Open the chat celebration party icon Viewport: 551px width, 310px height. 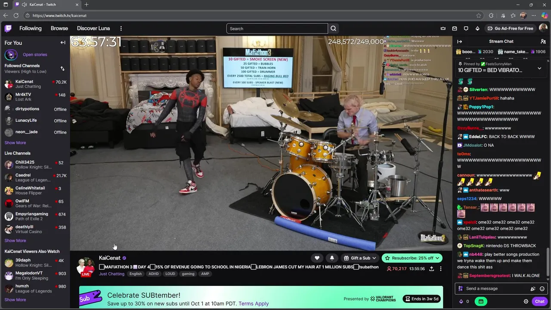[x=533, y=289]
